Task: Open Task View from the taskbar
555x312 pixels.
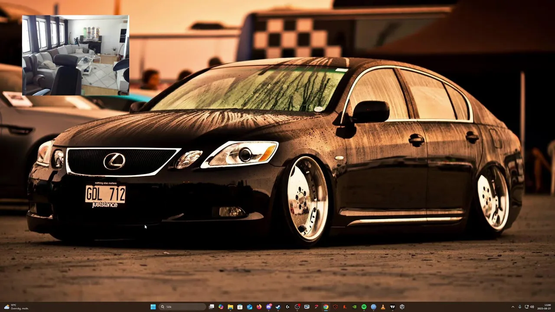Action: tap(212, 307)
